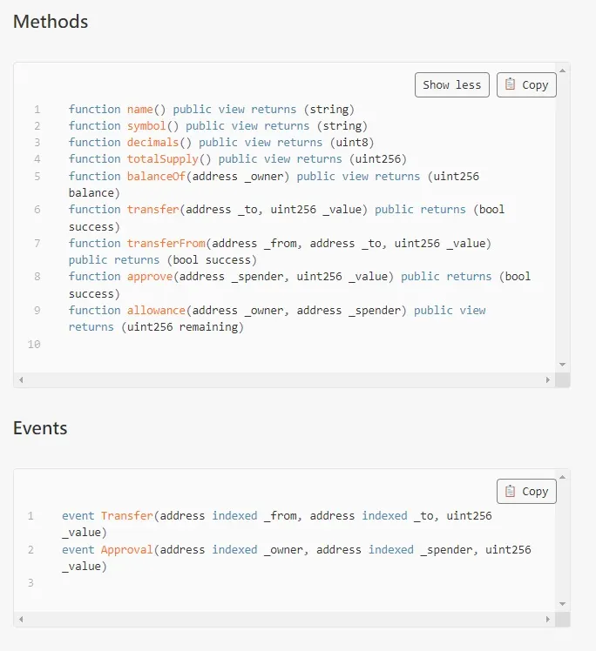Click the down arrow of the Methods vertical scrollbar
Screen dimensions: 596x651
point(562,365)
